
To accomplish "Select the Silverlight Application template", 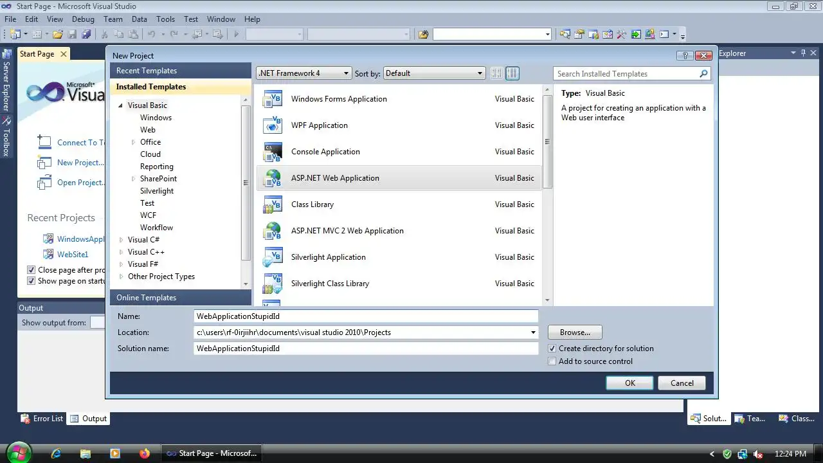I will [x=399, y=257].
